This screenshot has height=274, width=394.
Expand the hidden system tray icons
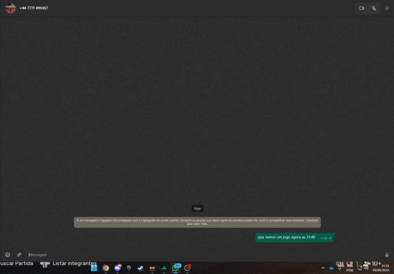pyautogui.click(x=323, y=268)
